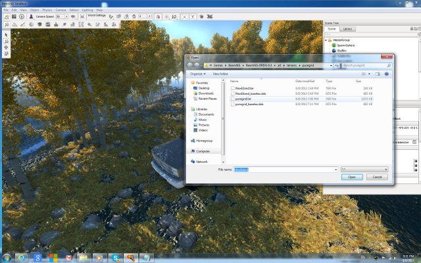Click the bounding box icon in top toolbar

[184, 16]
